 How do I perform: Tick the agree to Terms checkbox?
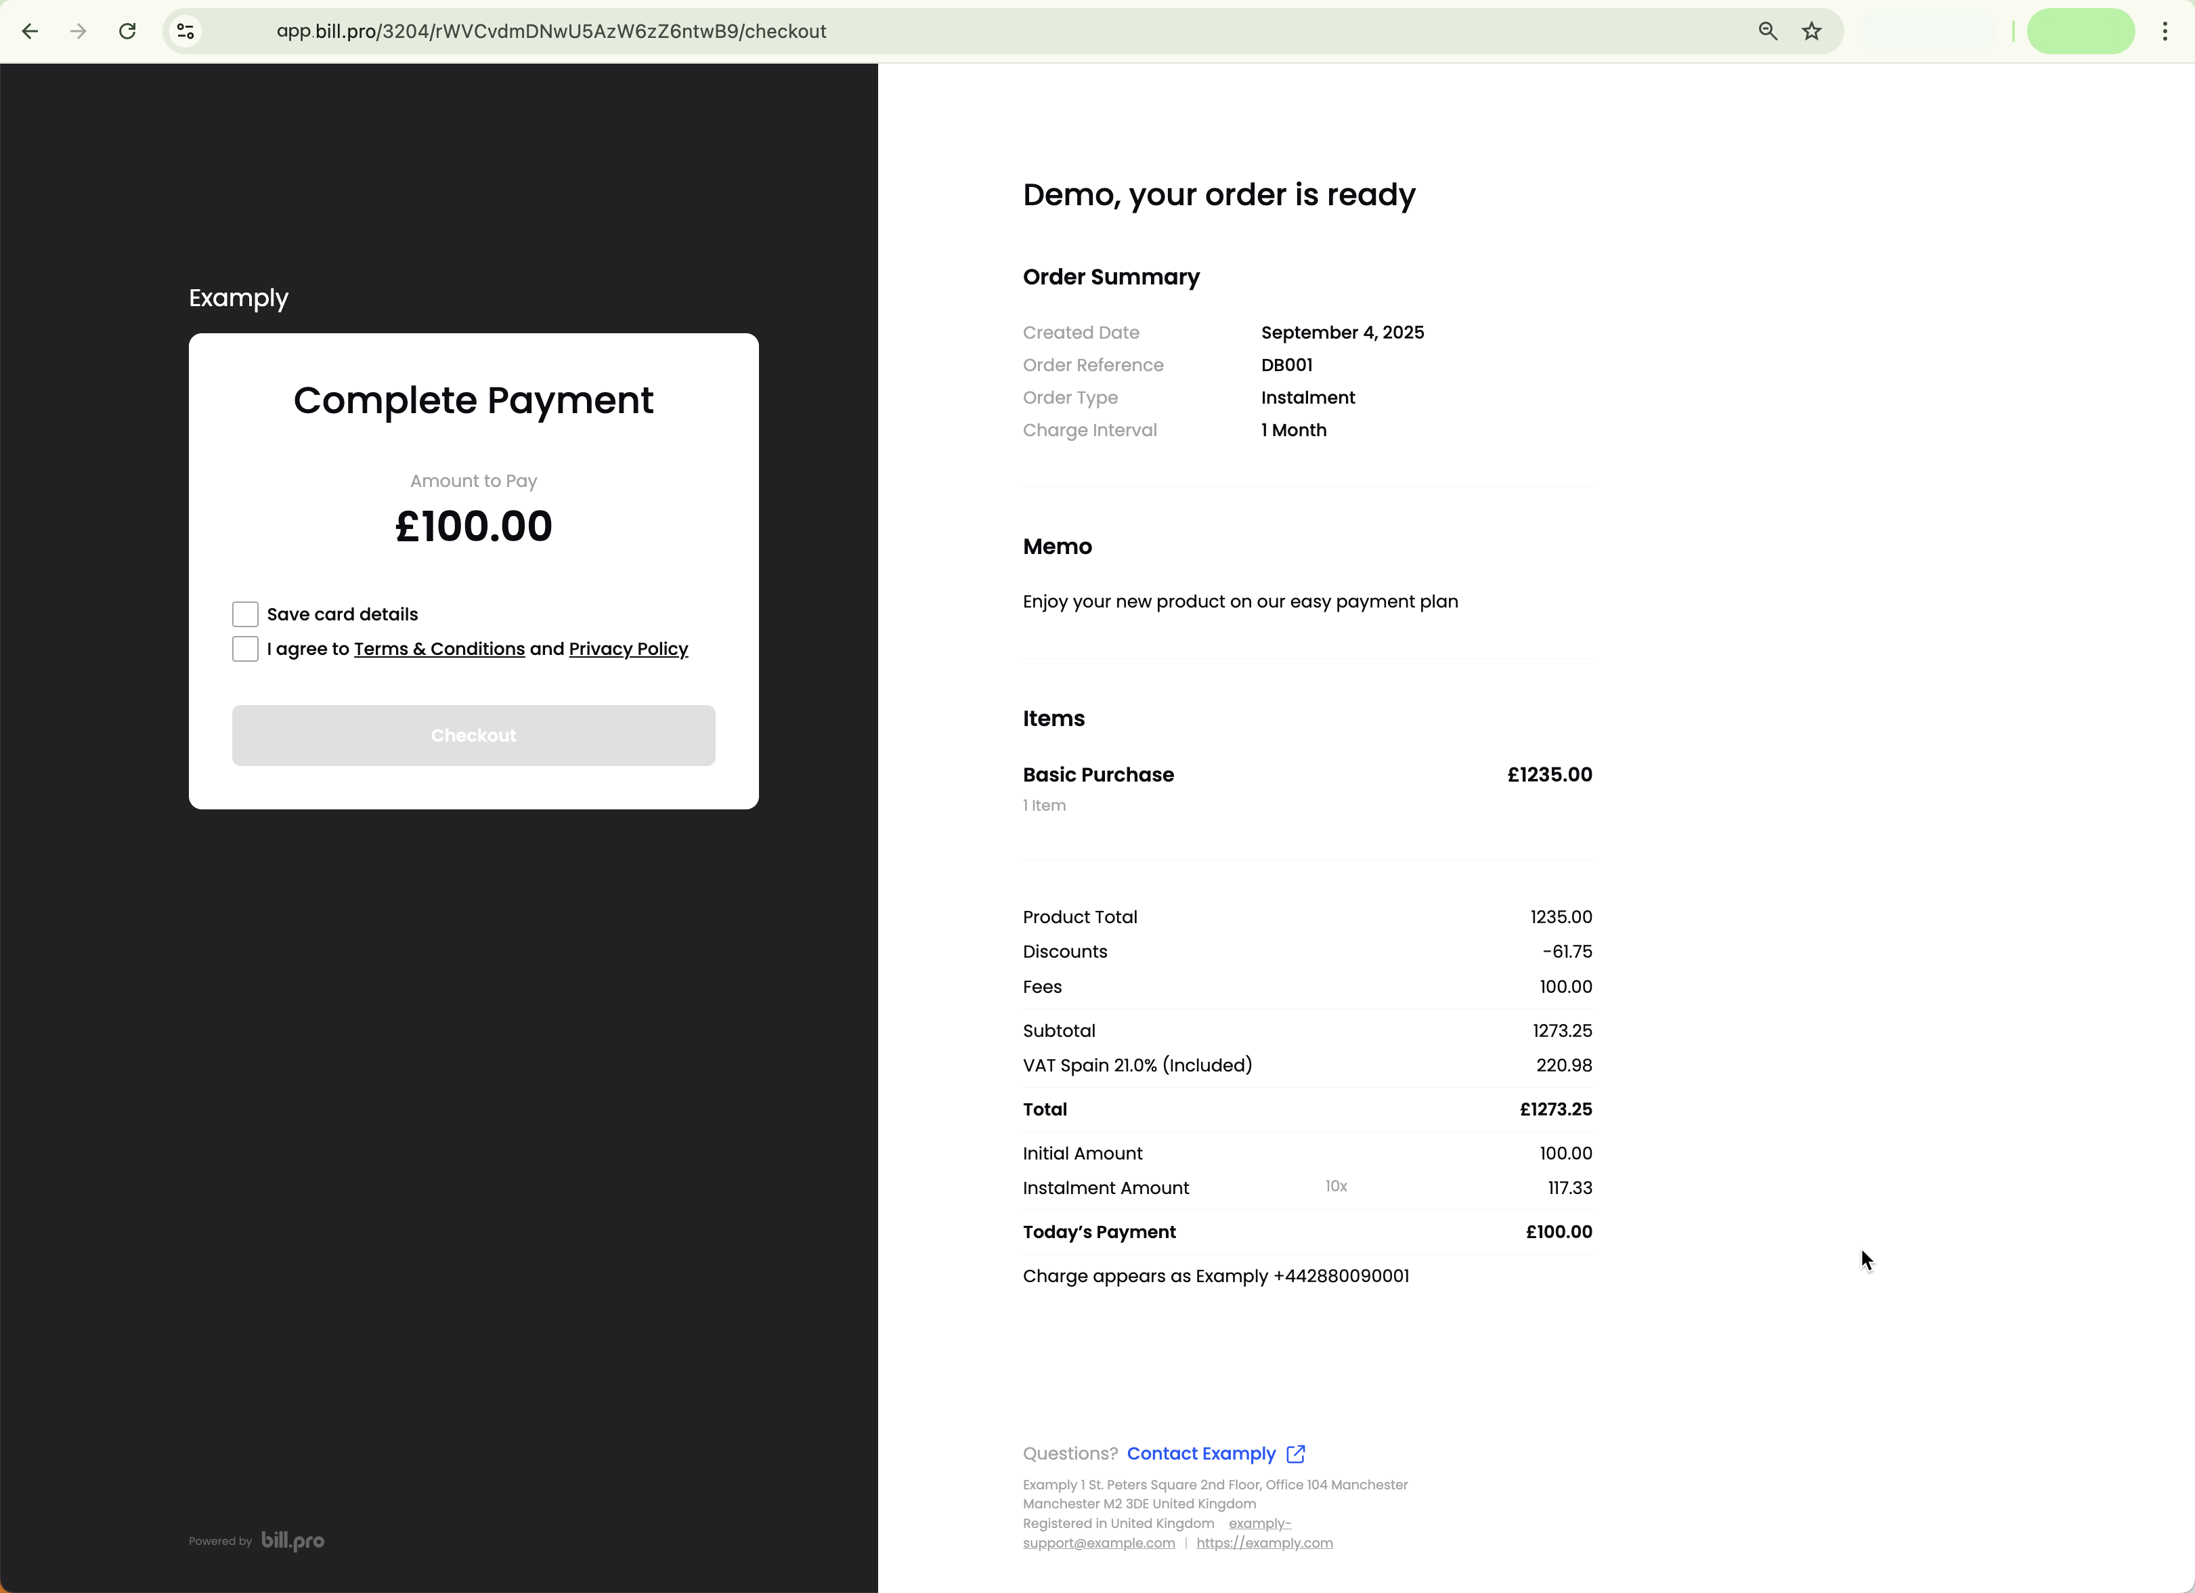[x=246, y=649]
